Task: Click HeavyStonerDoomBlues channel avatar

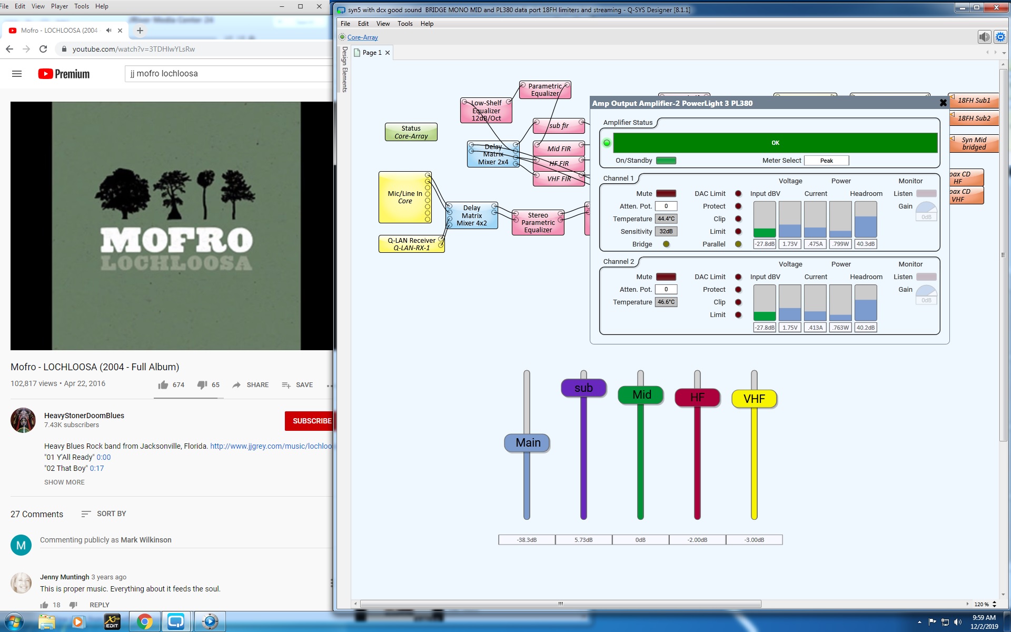Action: [23, 420]
